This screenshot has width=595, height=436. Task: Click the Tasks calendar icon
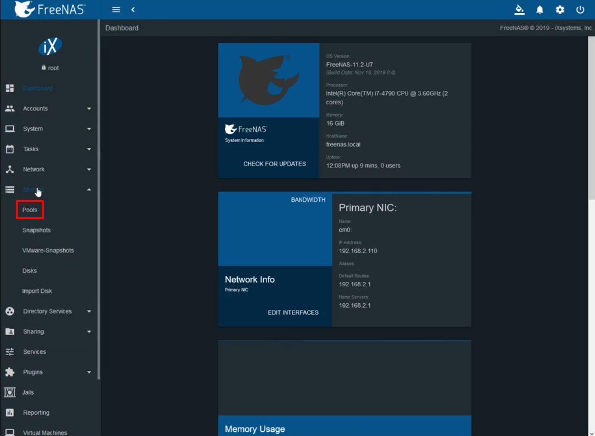tap(10, 149)
